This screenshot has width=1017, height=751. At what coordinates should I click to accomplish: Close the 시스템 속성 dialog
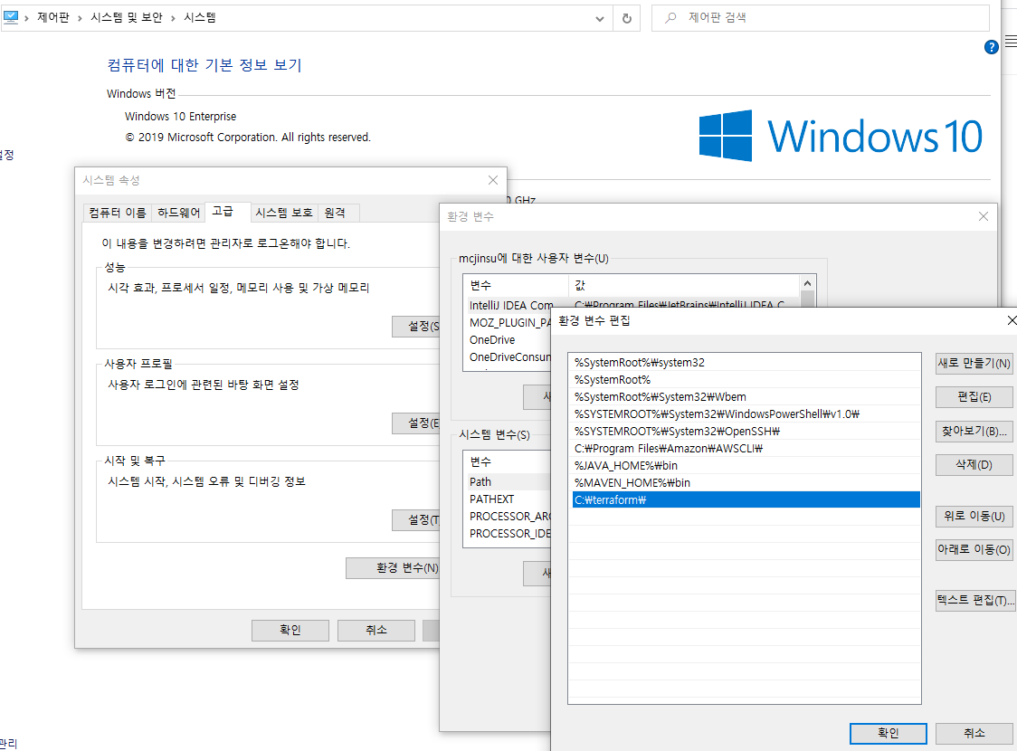pos(493,180)
